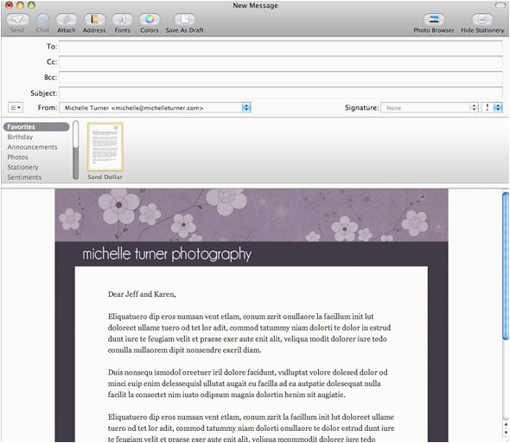The height and width of the screenshot is (443, 510).
Task: Select the Birthday stationery category
Action: [20, 137]
